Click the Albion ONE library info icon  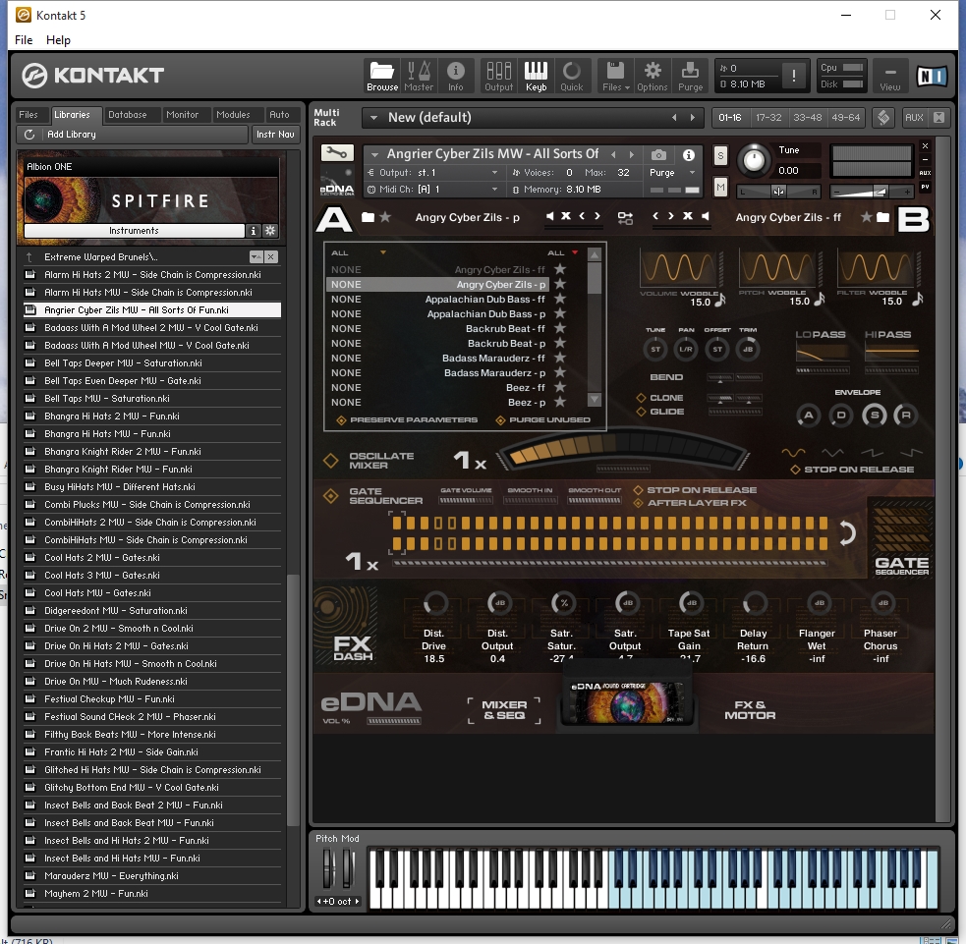254,230
